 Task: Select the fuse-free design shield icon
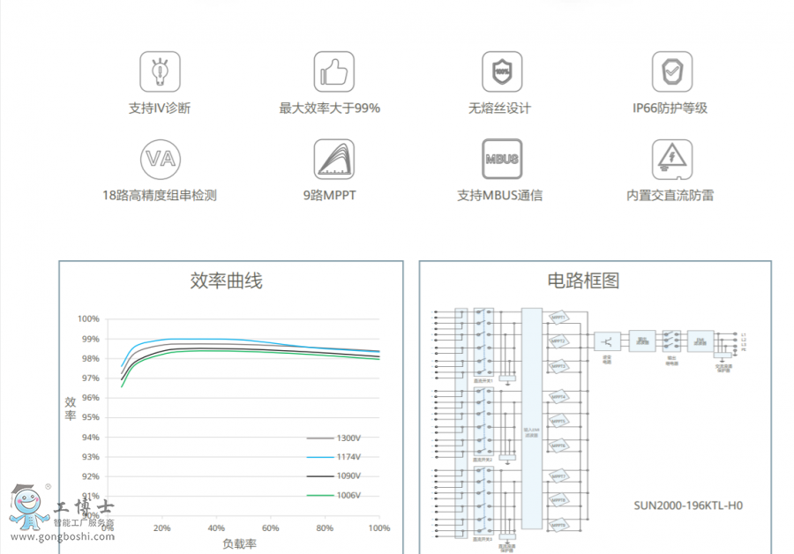tap(501, 71)
